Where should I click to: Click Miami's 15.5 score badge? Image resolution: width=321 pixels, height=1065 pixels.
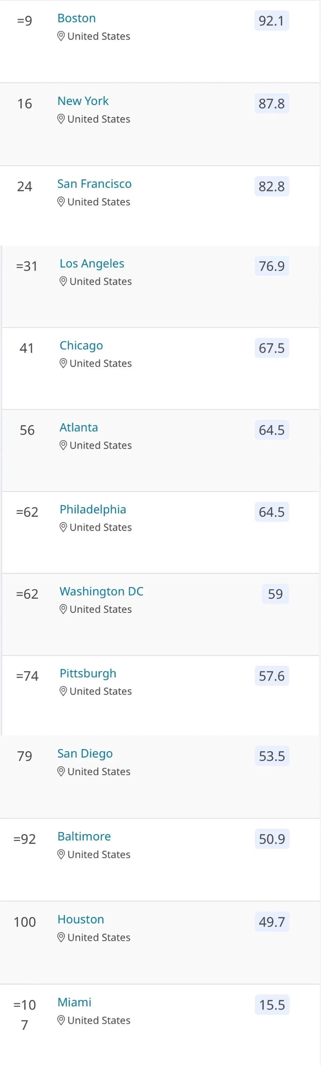point(272,1005)
